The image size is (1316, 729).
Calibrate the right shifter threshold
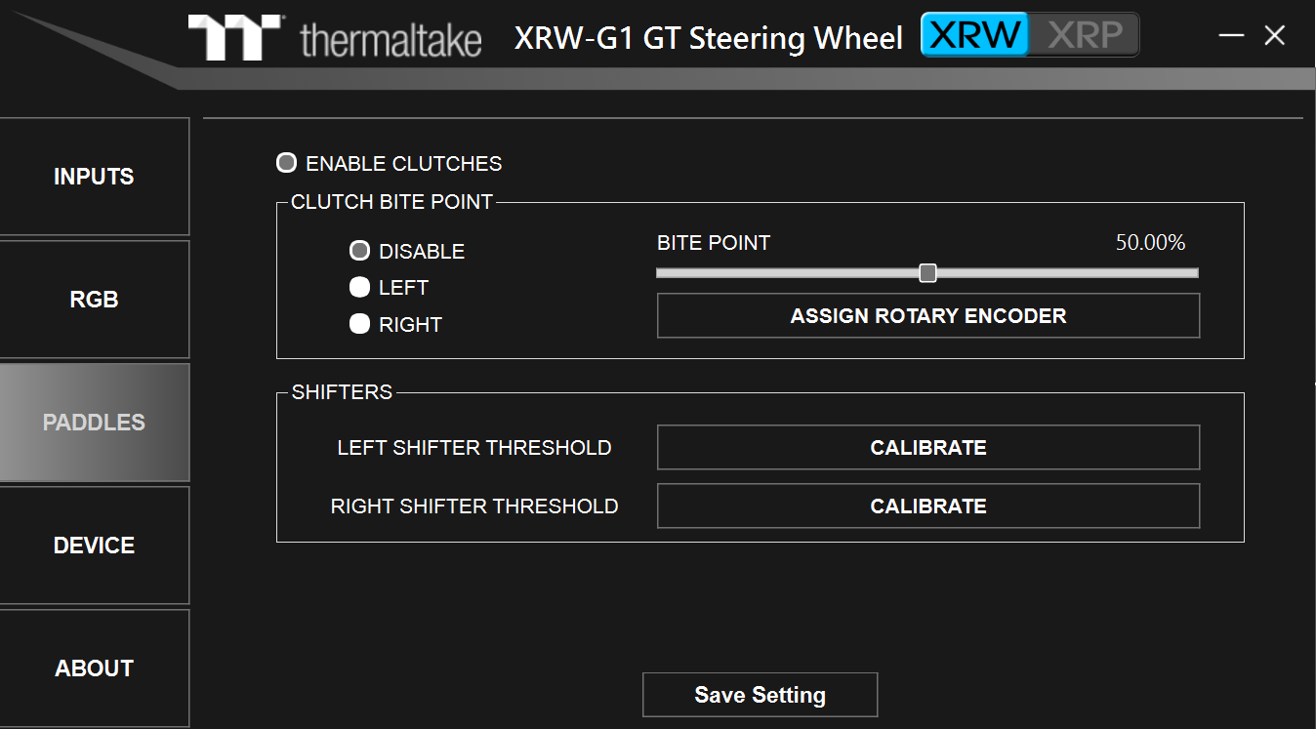click(927, 506)
